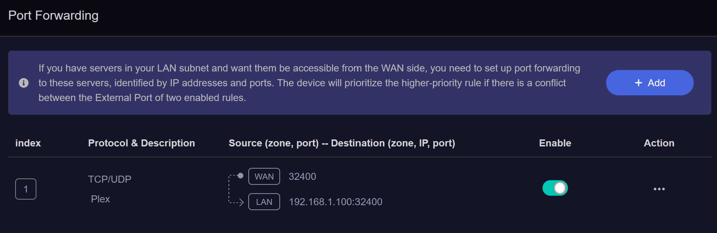This screenshot has height=233, width=717.
Task: Click the Enable column header
Action: [555, 143]
